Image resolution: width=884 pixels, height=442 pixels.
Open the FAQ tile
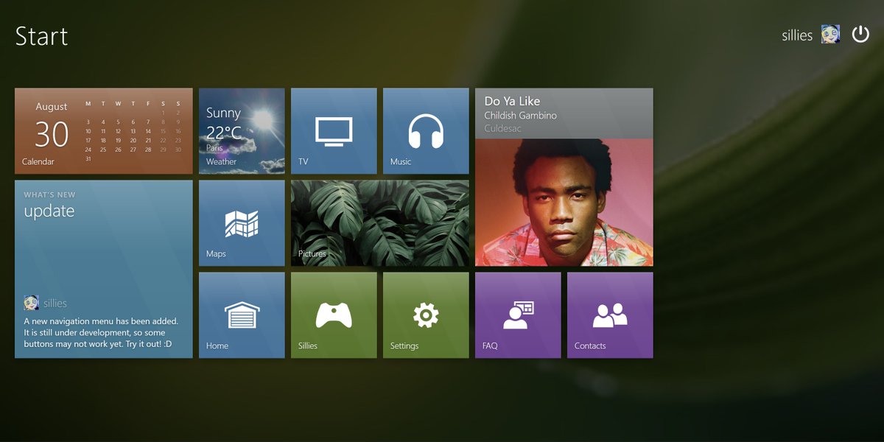click(518, 315)
